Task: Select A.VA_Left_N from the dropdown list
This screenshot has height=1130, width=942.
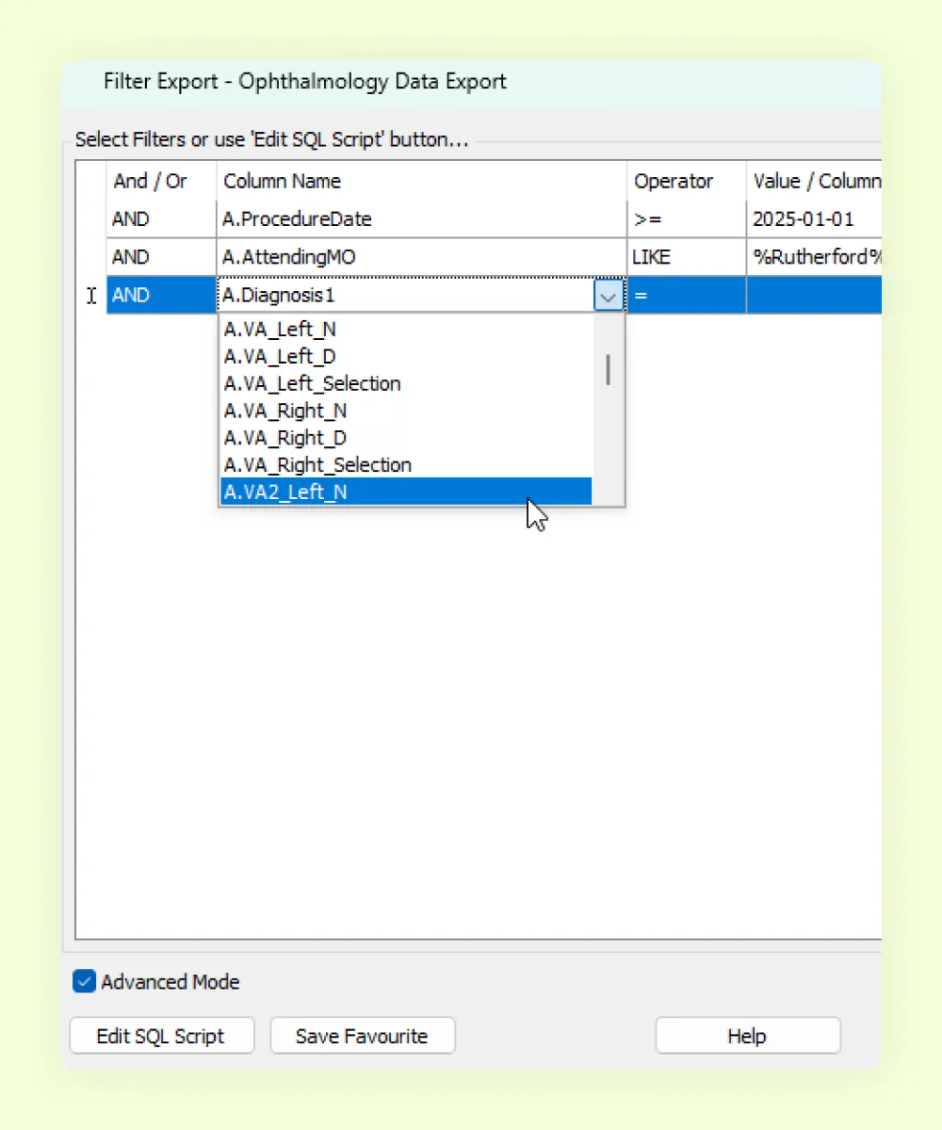Action: 406,330
